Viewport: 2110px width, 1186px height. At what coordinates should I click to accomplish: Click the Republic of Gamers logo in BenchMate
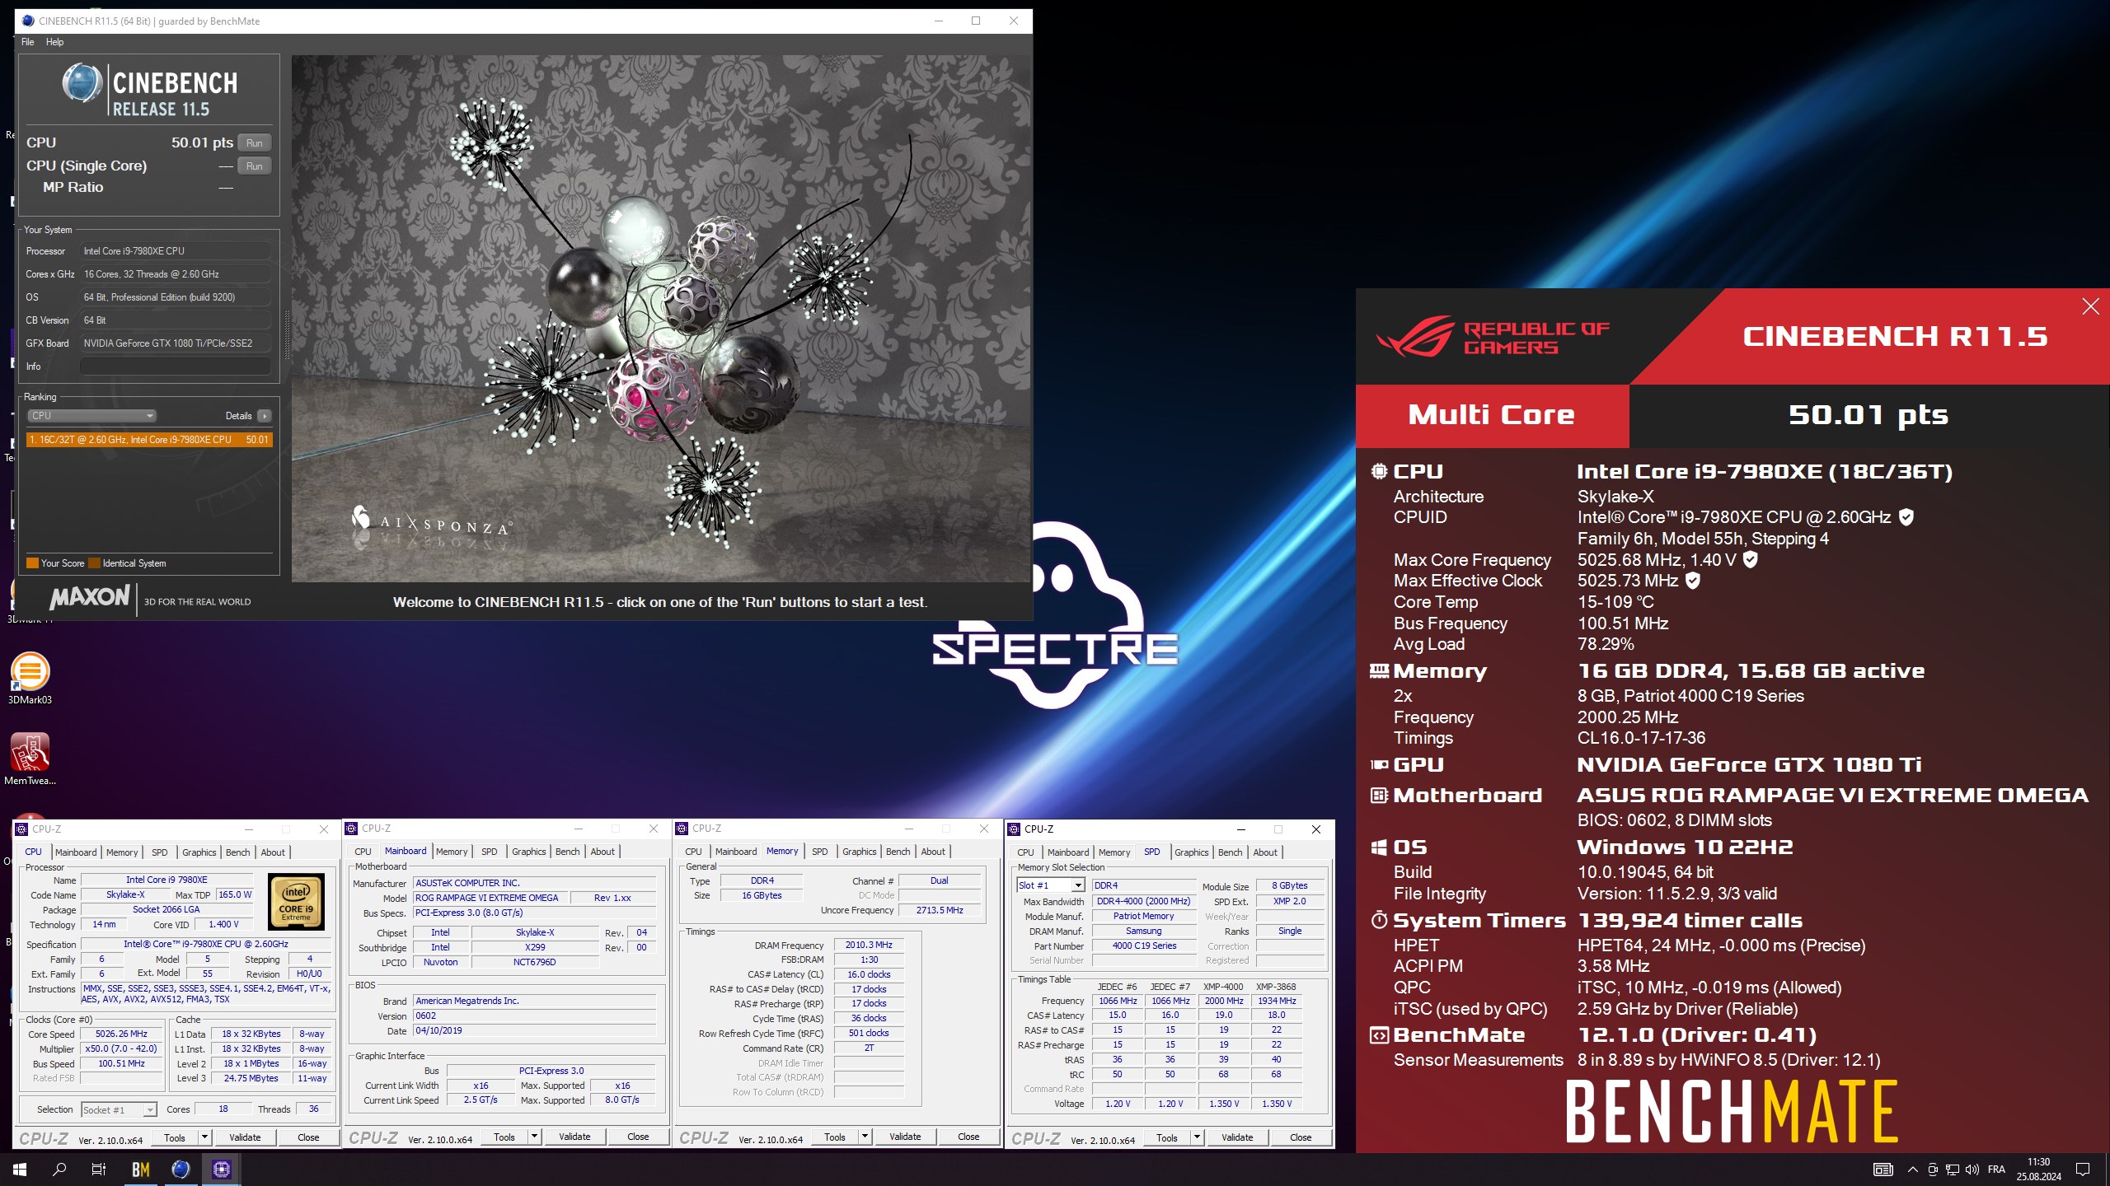tap(1493, 338)
